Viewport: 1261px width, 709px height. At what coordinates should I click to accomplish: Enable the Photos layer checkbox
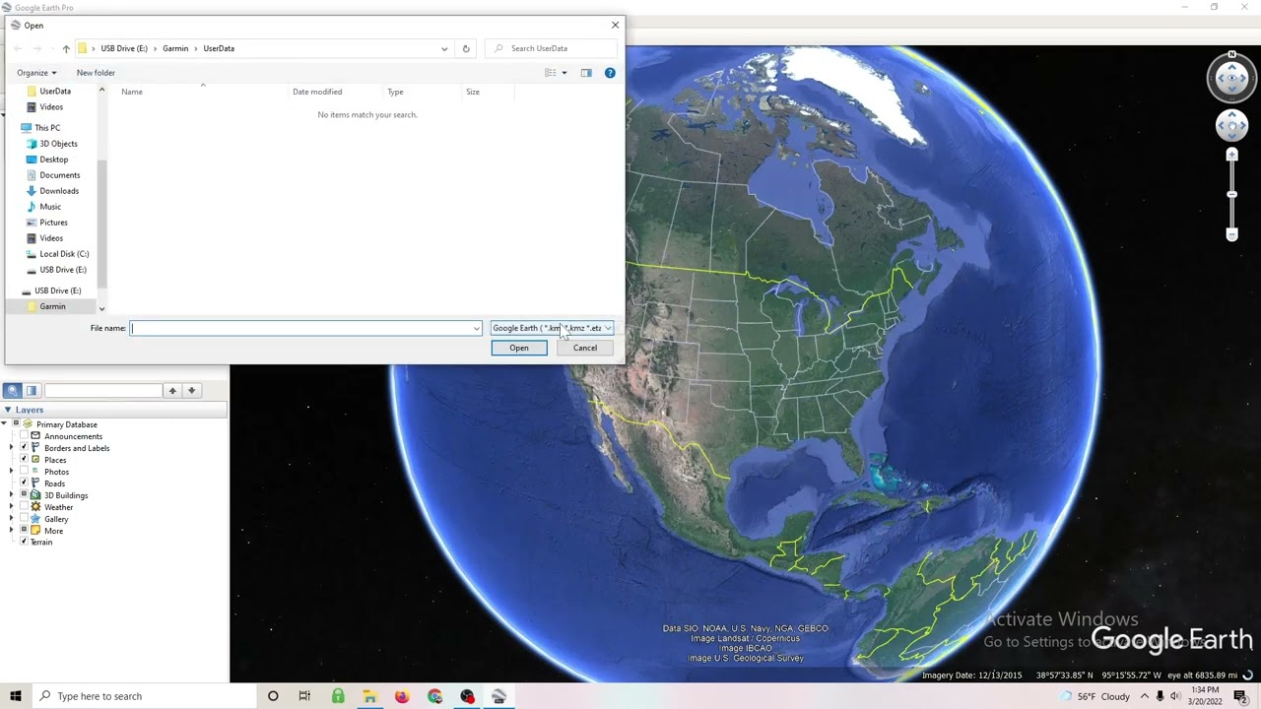[24, 472]
